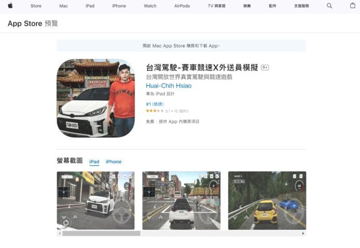Click the 專為 iPad 設計 text

pos(160,94)
